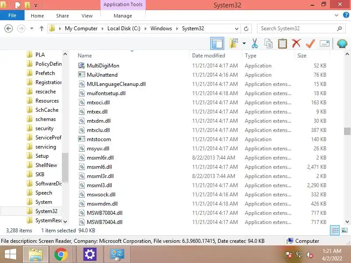Select the mtstocom application
Viewport: 351px width, 263px height.
(99, 139)
